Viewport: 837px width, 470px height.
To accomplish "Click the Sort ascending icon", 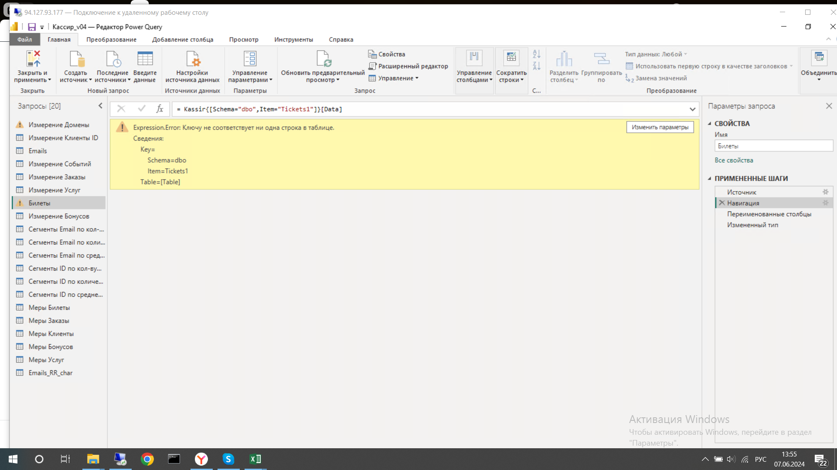I will pyautogui.click(x=537, y=54).
